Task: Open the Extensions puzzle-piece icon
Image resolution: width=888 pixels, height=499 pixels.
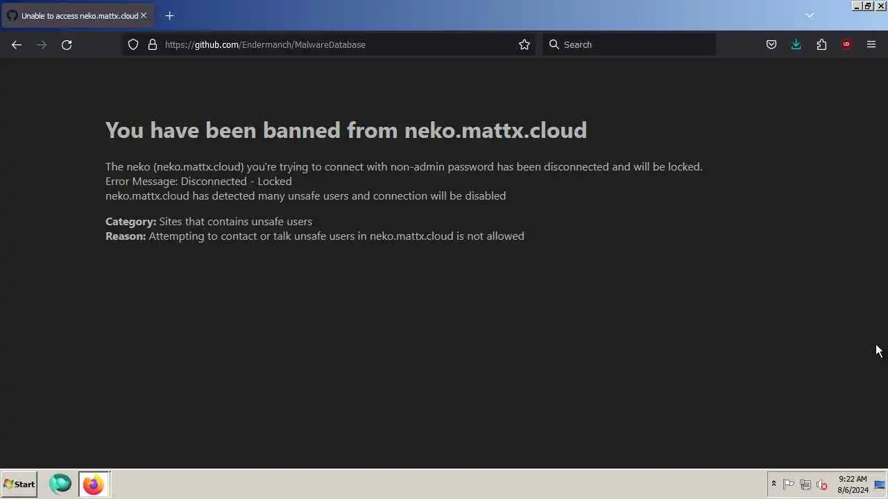Action: (821, 44)
